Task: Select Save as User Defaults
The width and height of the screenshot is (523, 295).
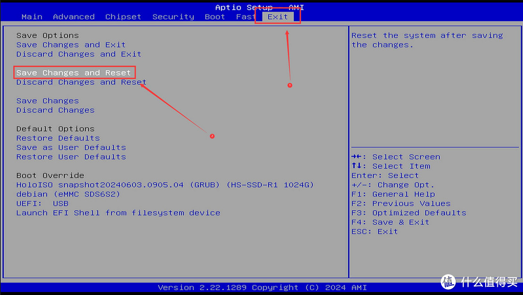Action: 71,147
